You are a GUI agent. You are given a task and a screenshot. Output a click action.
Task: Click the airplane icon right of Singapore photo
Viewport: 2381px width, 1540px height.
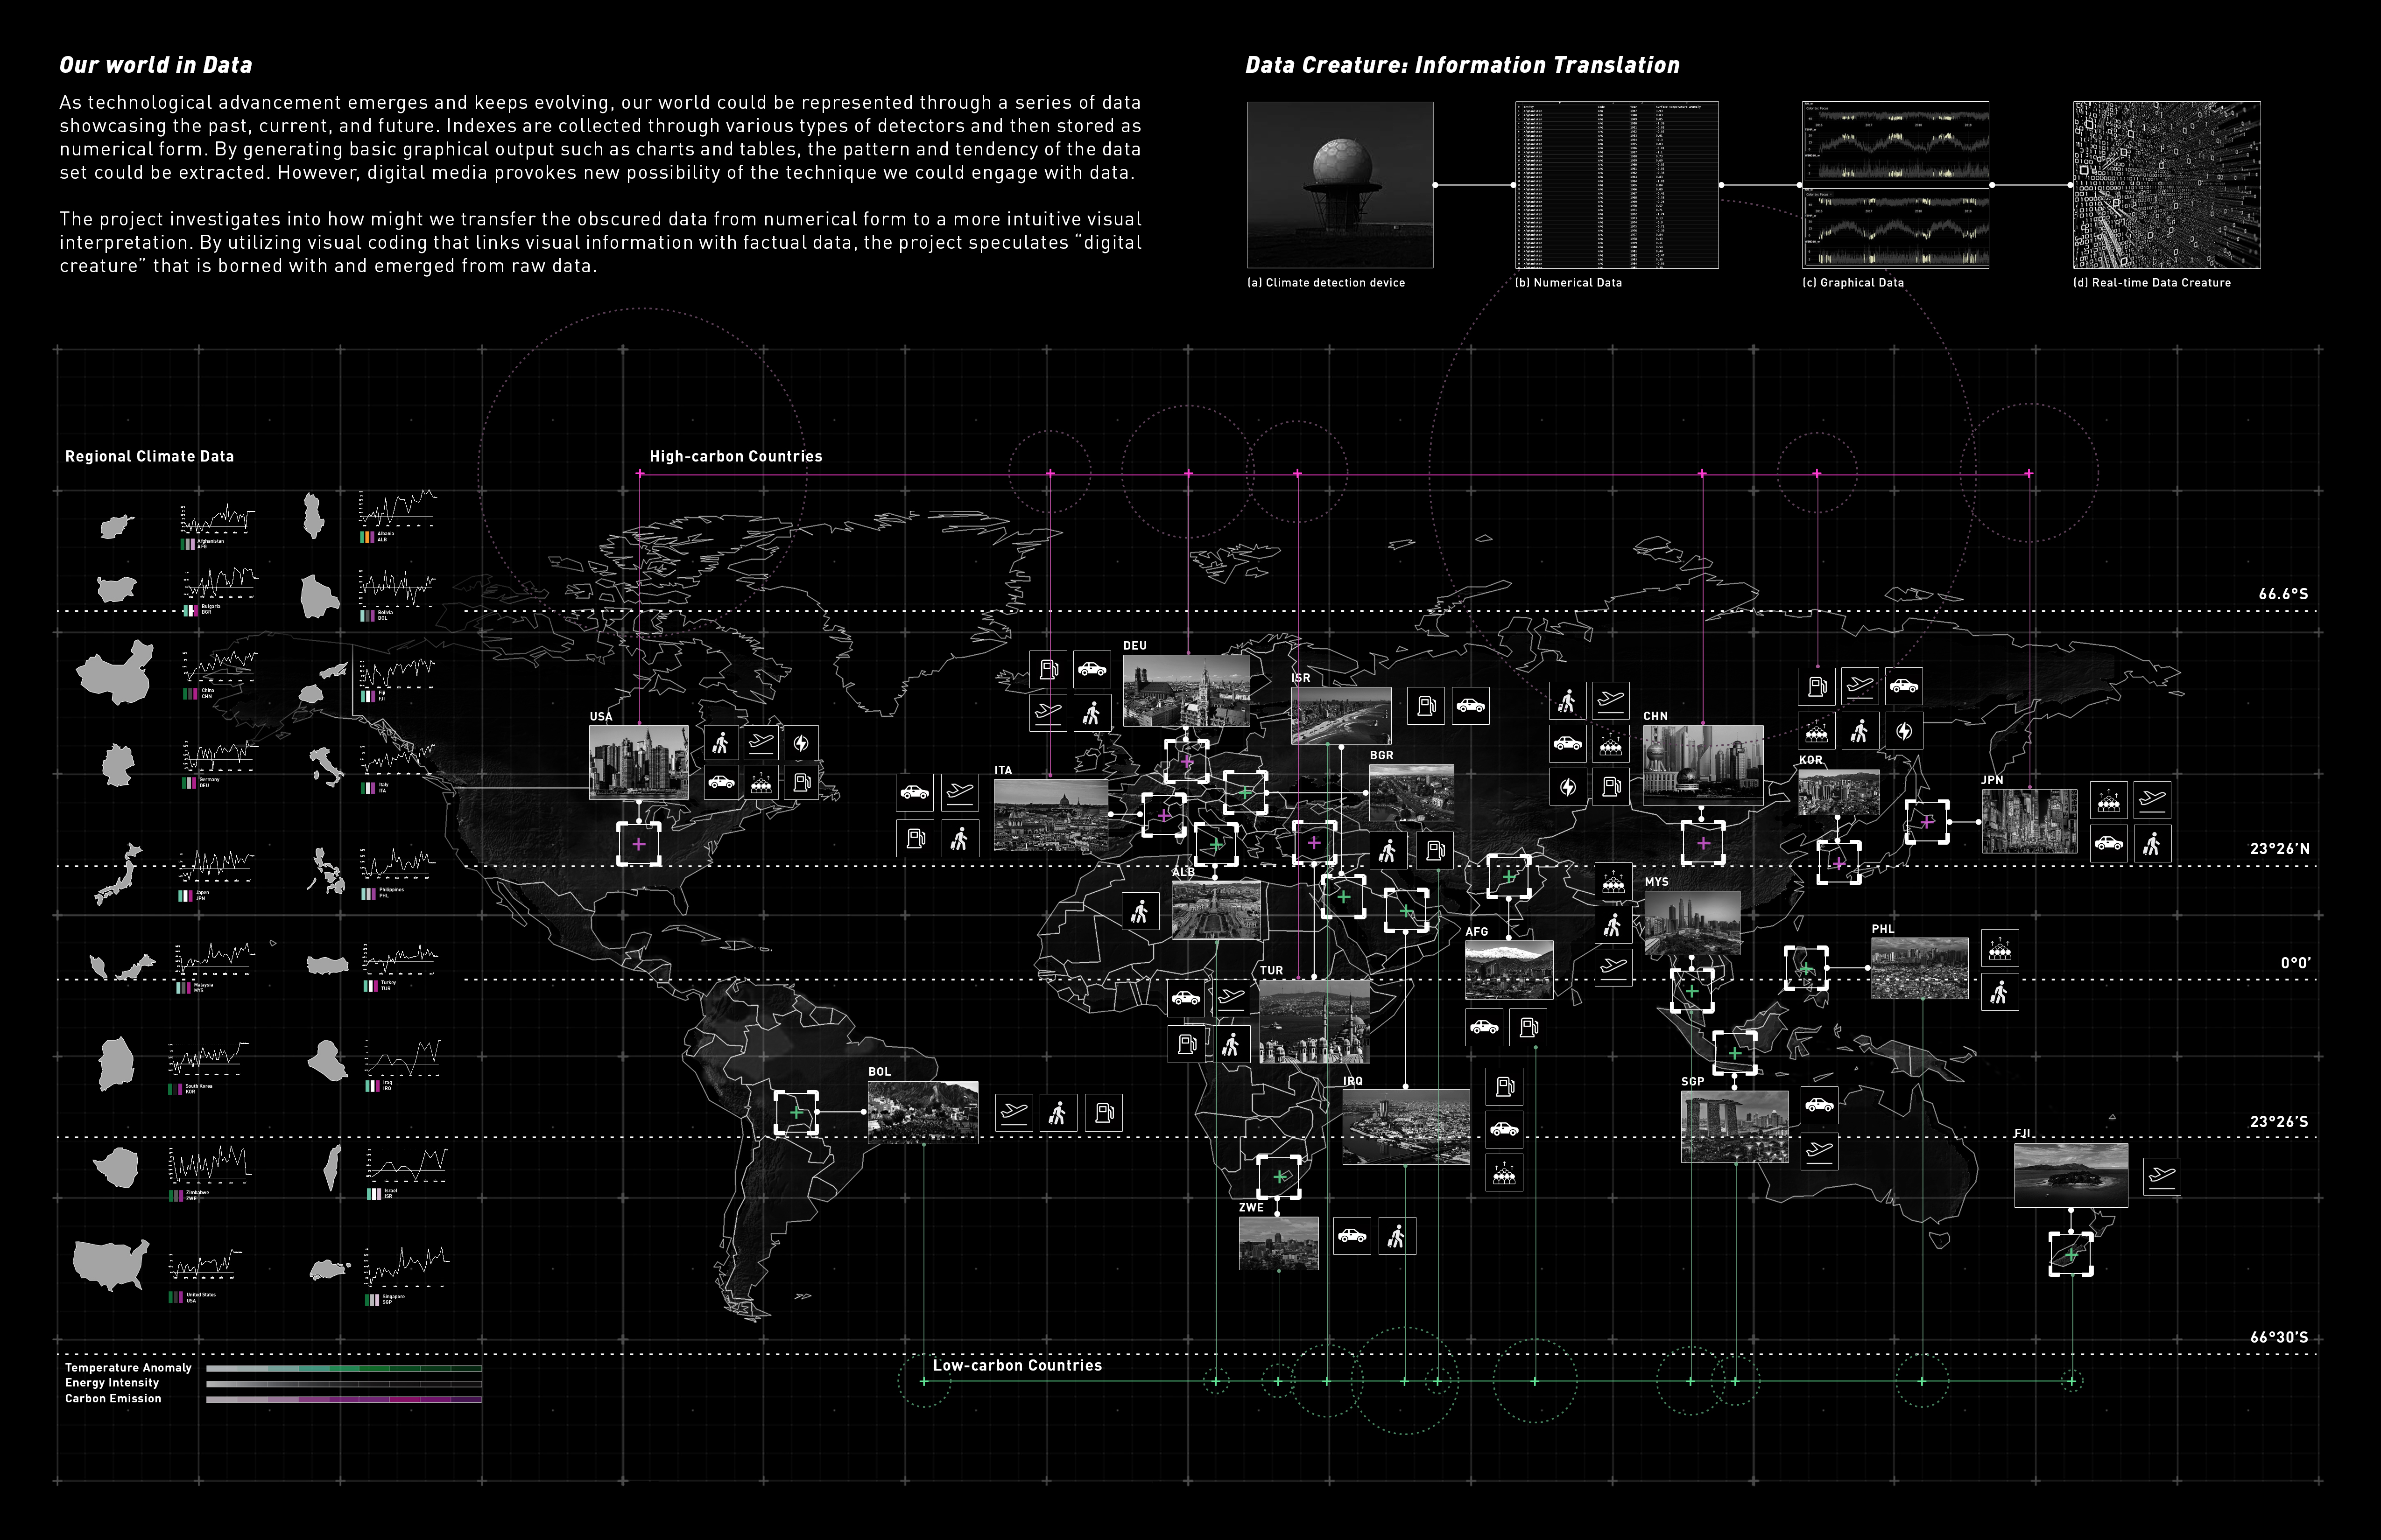point(1819,1150)
